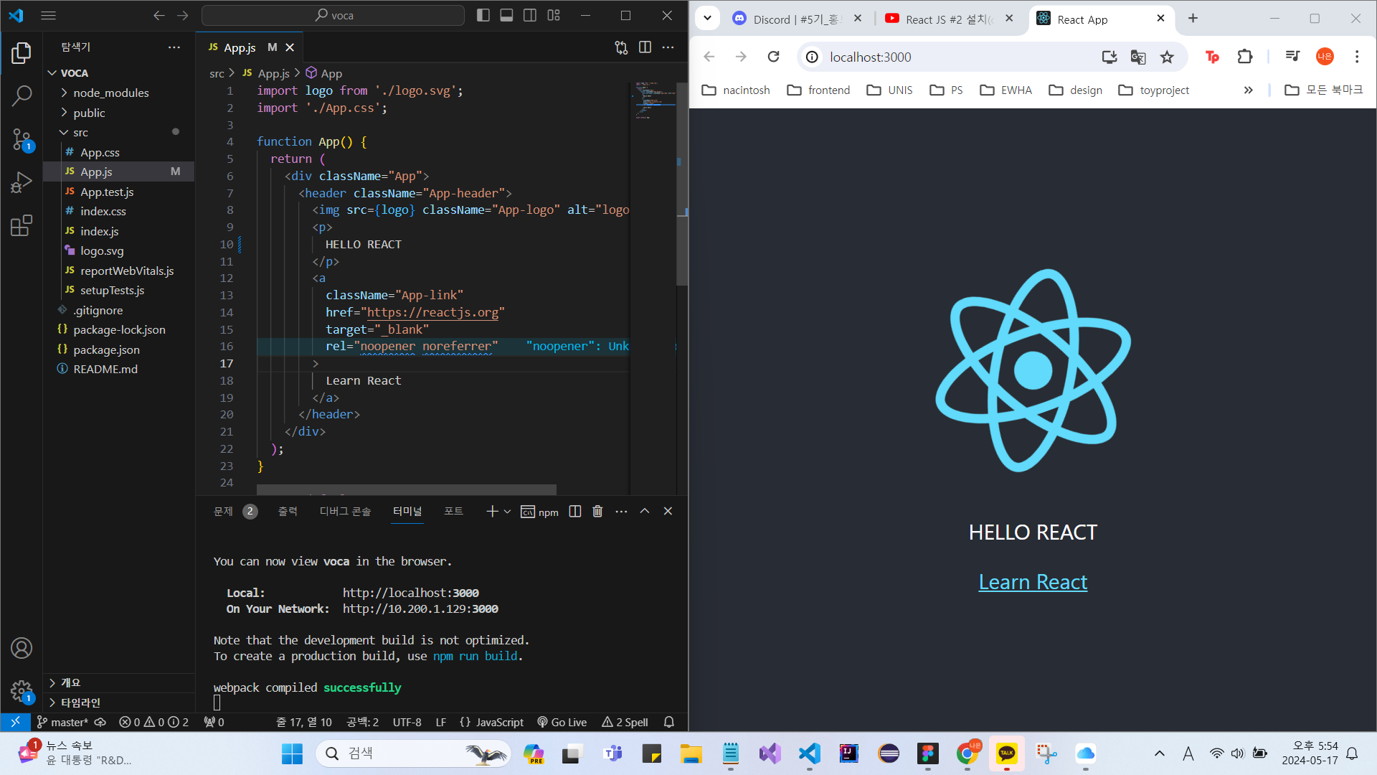
Task: Toggle secondary sidebar layout button
Action: click(530, 15)
